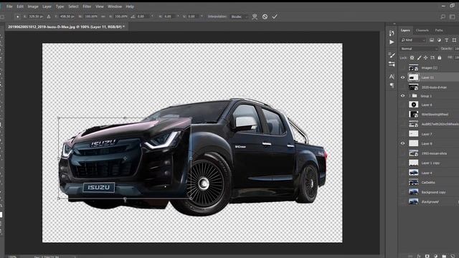Switch to the Channels tab
The image size is (459, 258).
click(422, 30)
